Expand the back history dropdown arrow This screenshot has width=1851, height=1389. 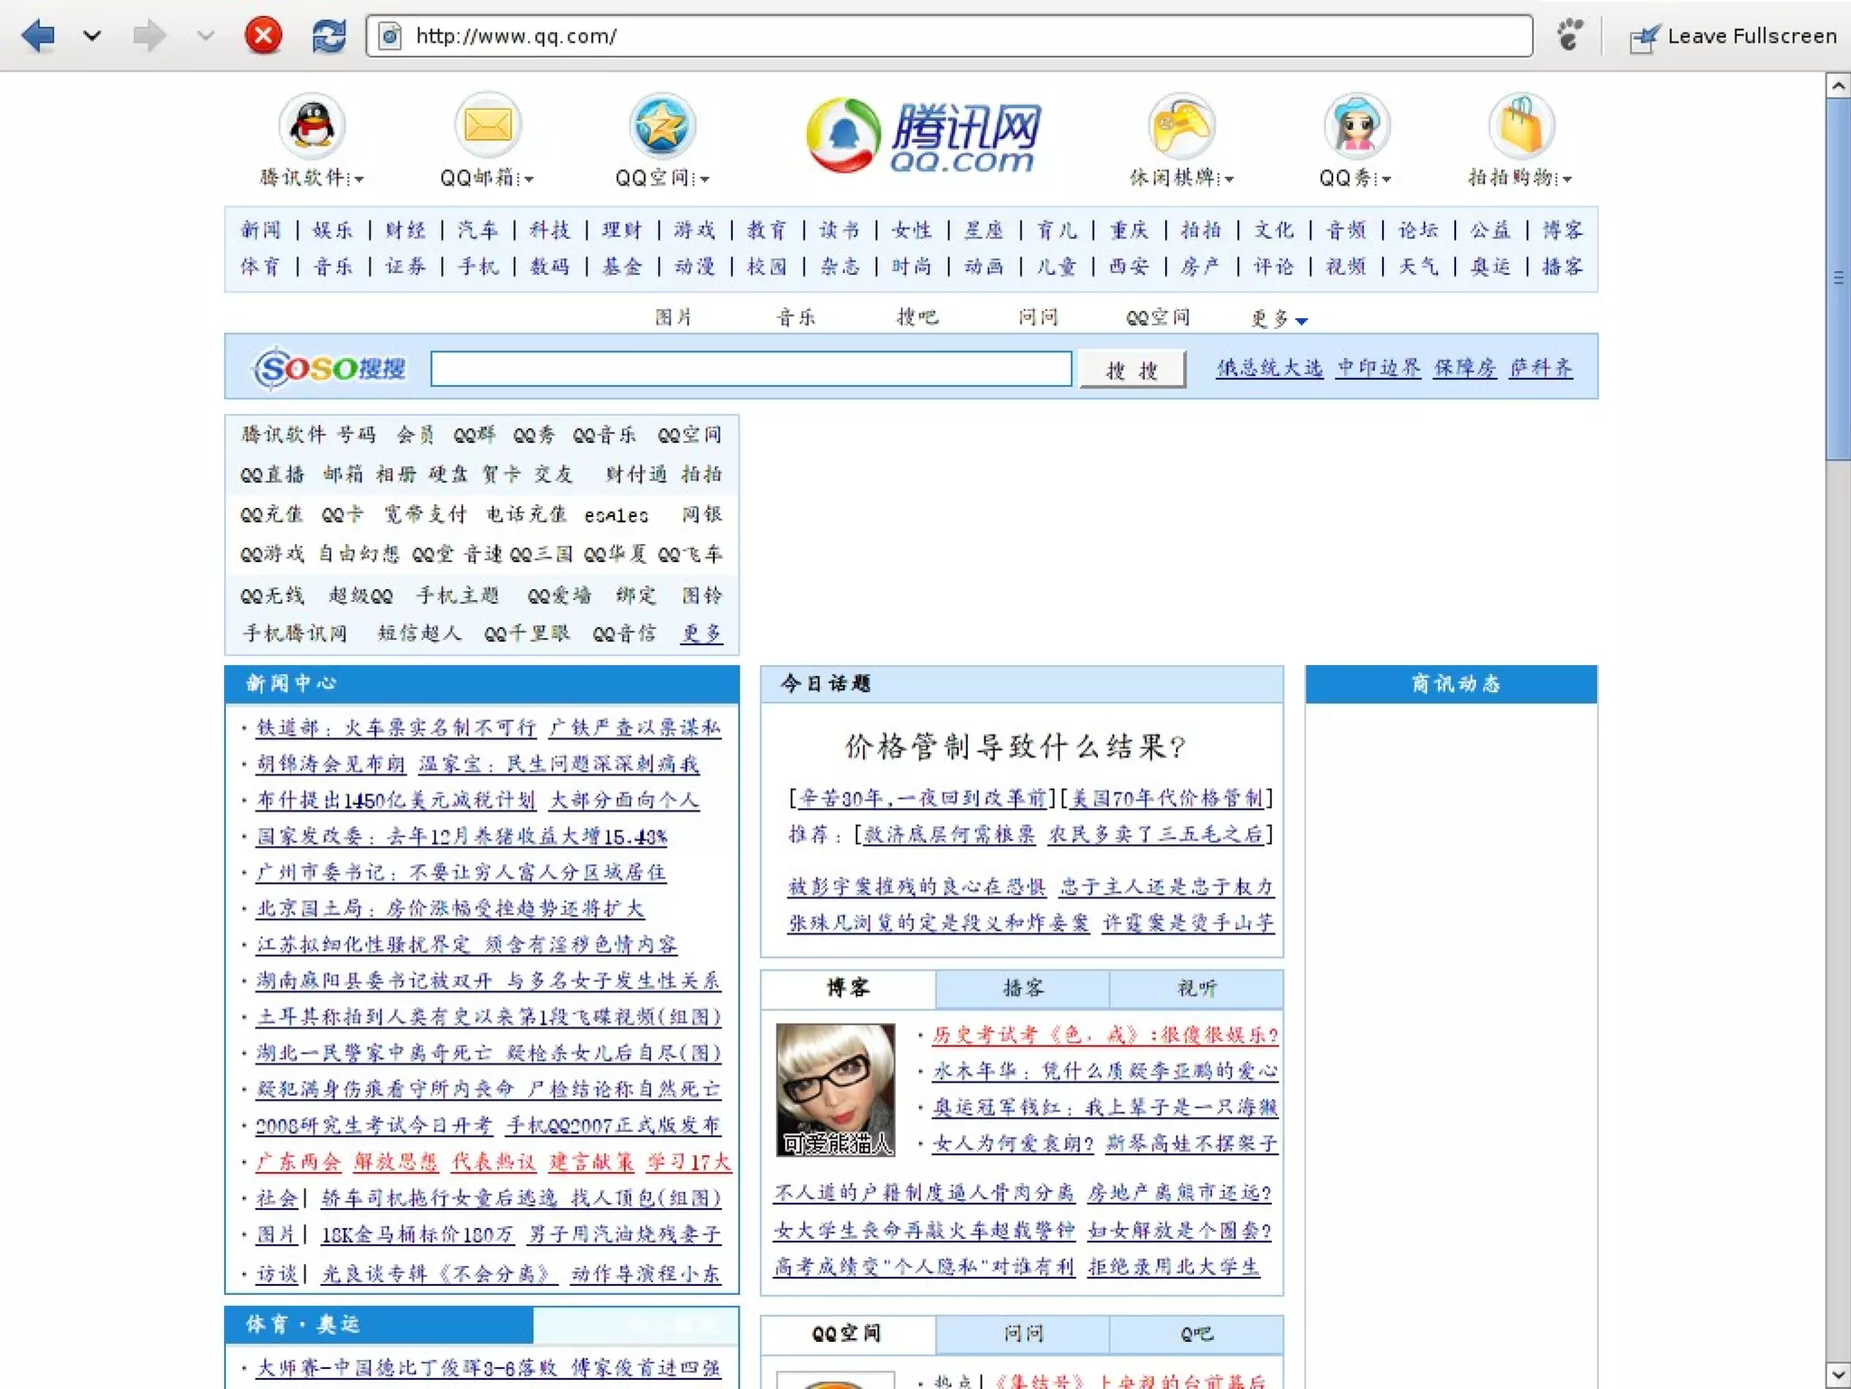(92, 36)
